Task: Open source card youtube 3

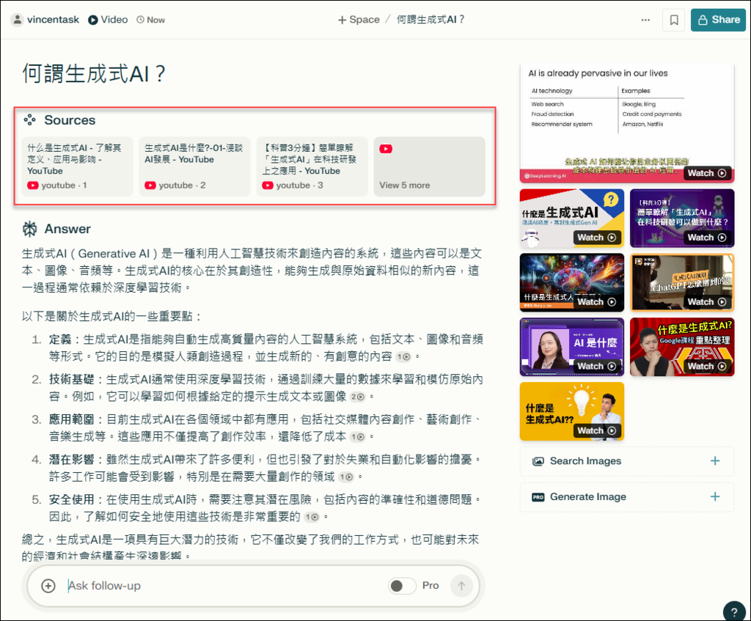Action: tap(312, 166)
